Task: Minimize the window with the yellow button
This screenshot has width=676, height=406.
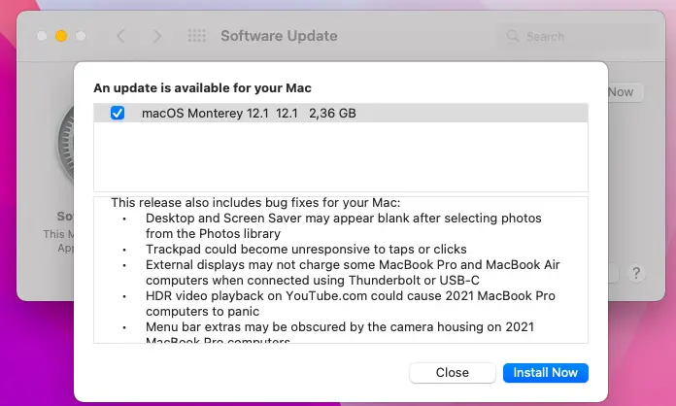Action: click(61, 36)
